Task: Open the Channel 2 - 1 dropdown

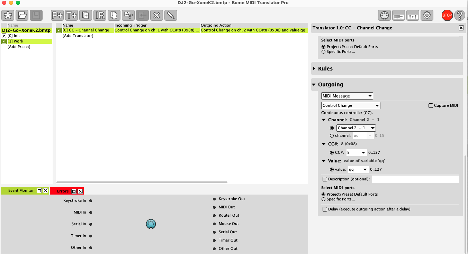Action: (356, 128)
